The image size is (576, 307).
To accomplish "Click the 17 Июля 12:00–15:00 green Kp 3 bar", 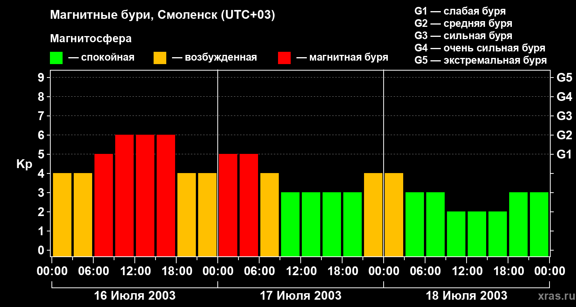I will pos(311,224).
